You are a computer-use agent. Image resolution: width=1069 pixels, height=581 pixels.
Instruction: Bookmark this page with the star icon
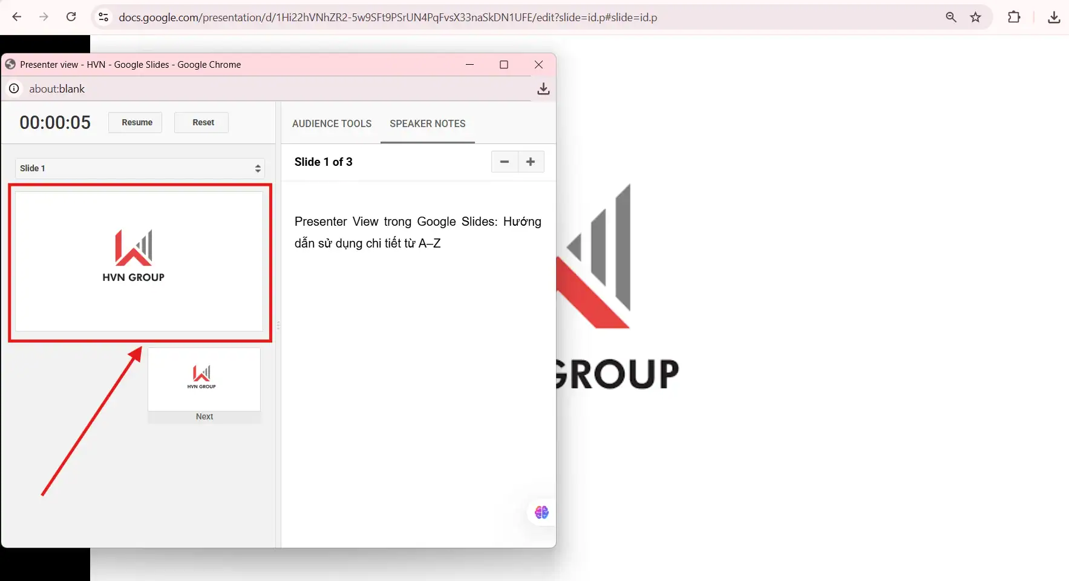pos(975,17)
